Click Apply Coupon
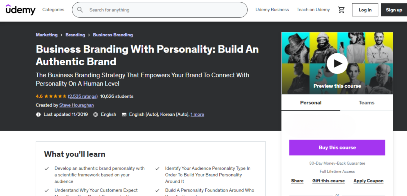 (x=368, y=181)
